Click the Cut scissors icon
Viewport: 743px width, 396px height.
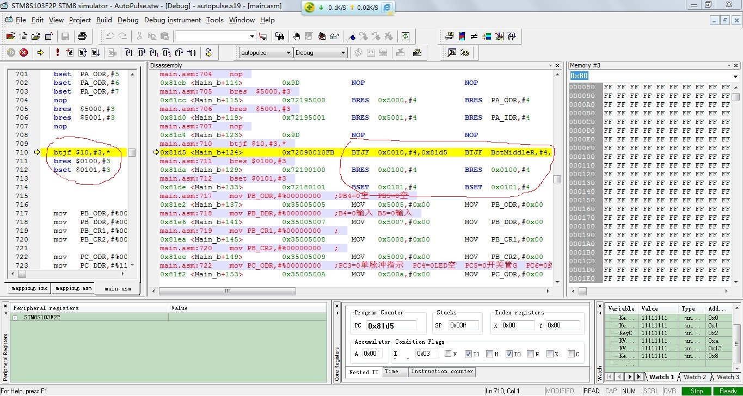pyautogui.click(x=139, y=36)
